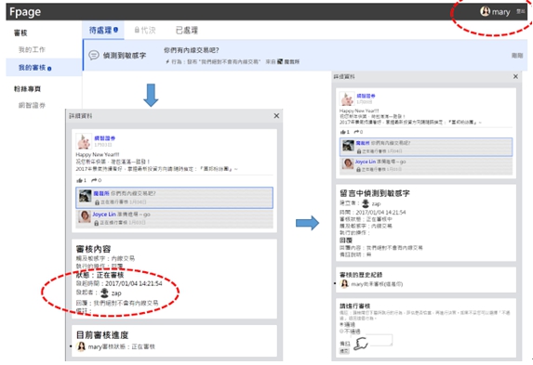Screen dimensions: 533x365
Task: Click the small logout link beside mary
Action: [x=520, y=11]
